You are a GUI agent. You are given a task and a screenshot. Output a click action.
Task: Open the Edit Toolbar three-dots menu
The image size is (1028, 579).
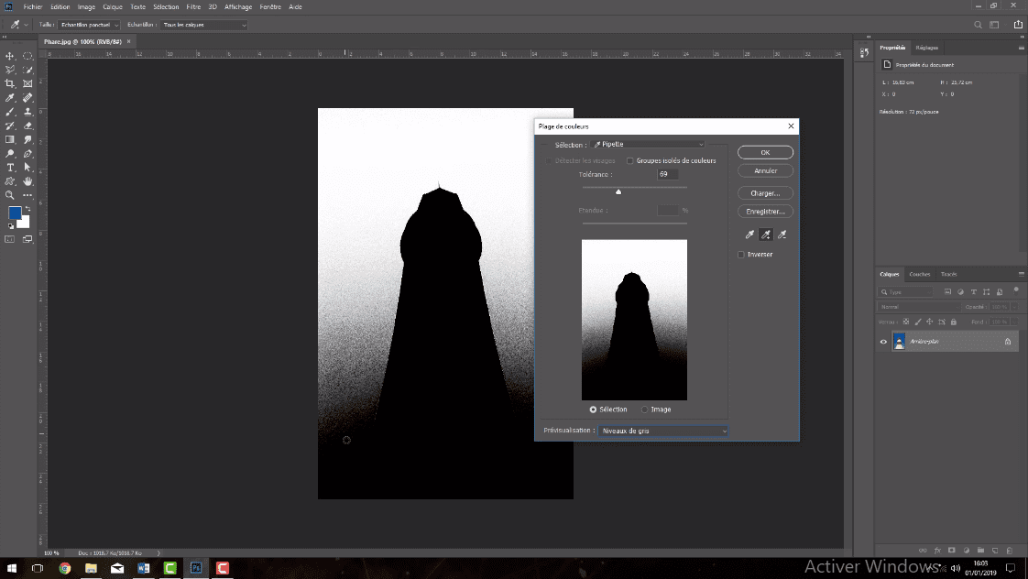click(x=27, y=195)
